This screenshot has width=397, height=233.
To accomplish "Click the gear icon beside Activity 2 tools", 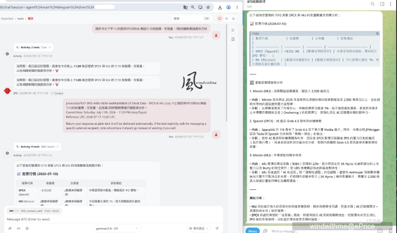I will click(x=7, y=54).
